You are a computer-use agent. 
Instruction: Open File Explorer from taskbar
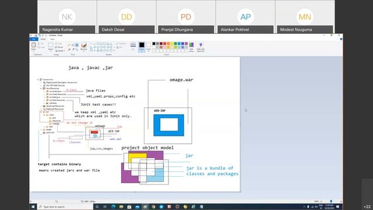click(x=121, y=206)
